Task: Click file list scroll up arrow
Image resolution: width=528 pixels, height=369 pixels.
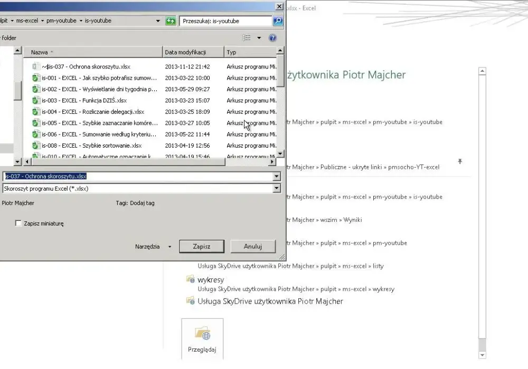Action: pos(280,51)
